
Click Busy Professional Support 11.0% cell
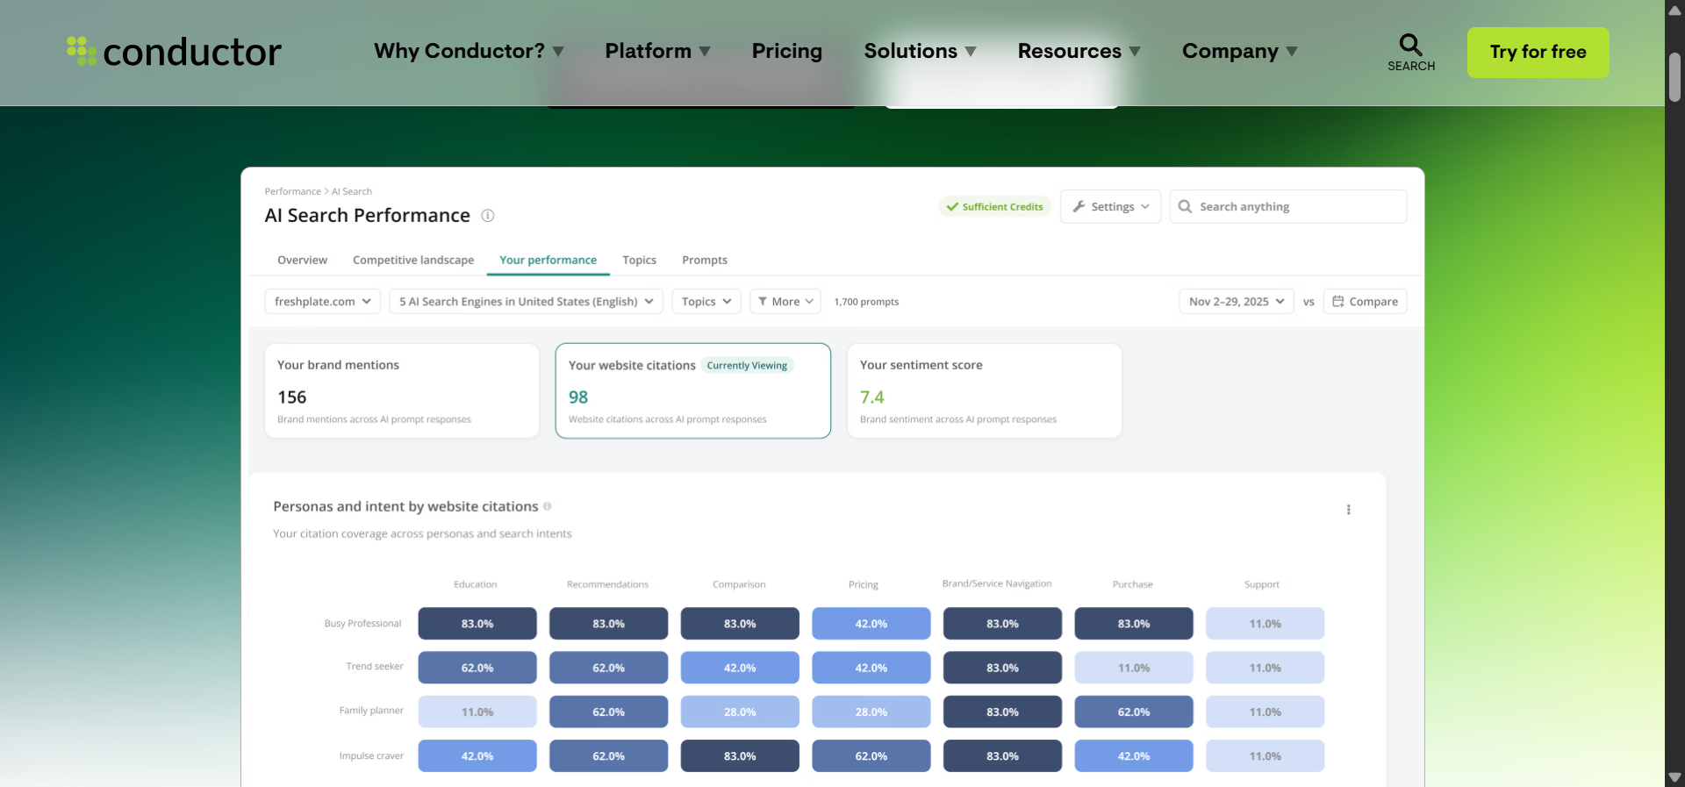1266,624
